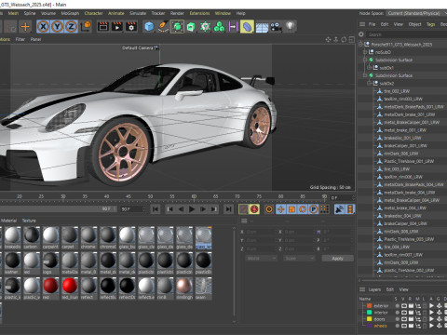Open the Extrude generator icon
This screenshot has width=447, height=335.
pos(191,27)
